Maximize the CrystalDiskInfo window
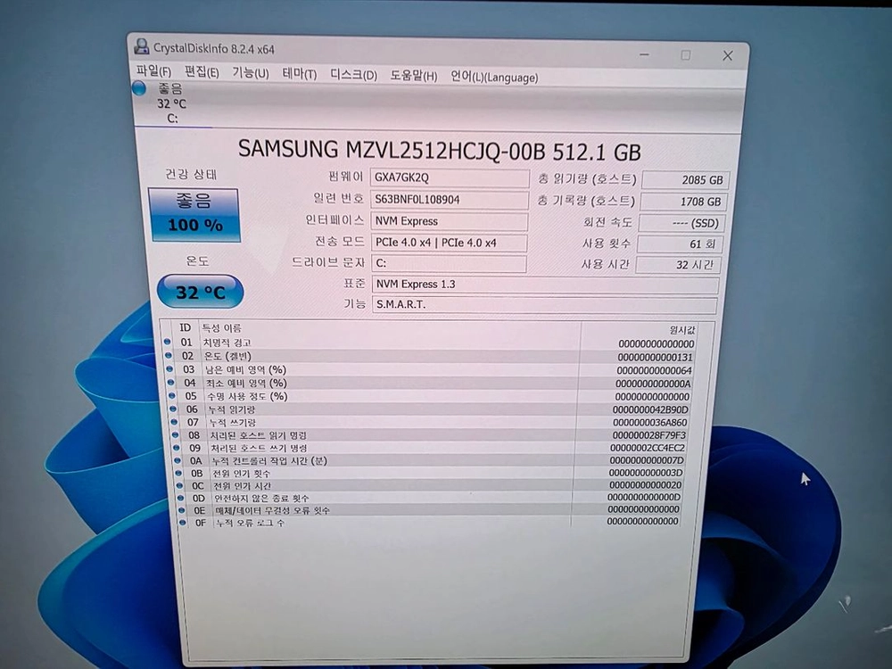 (685, 55)
